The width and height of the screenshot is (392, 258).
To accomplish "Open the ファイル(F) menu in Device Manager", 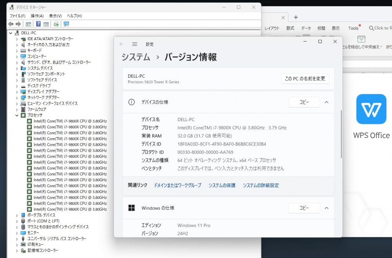I will coord(17,16).
